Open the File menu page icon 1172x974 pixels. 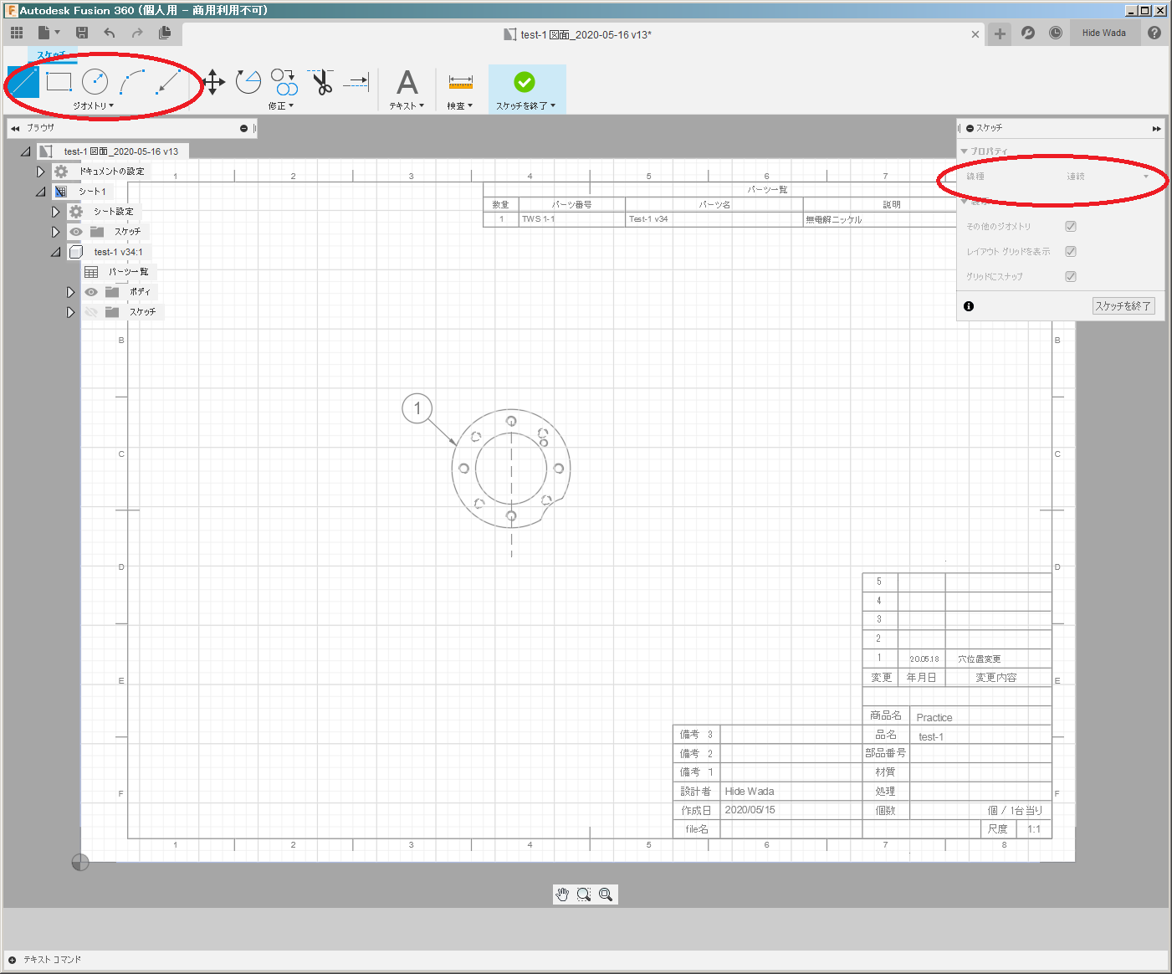(44, 33)
